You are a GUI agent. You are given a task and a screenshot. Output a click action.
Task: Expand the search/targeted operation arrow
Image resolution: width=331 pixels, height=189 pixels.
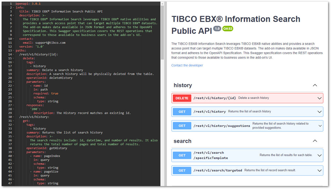point(319,171)
